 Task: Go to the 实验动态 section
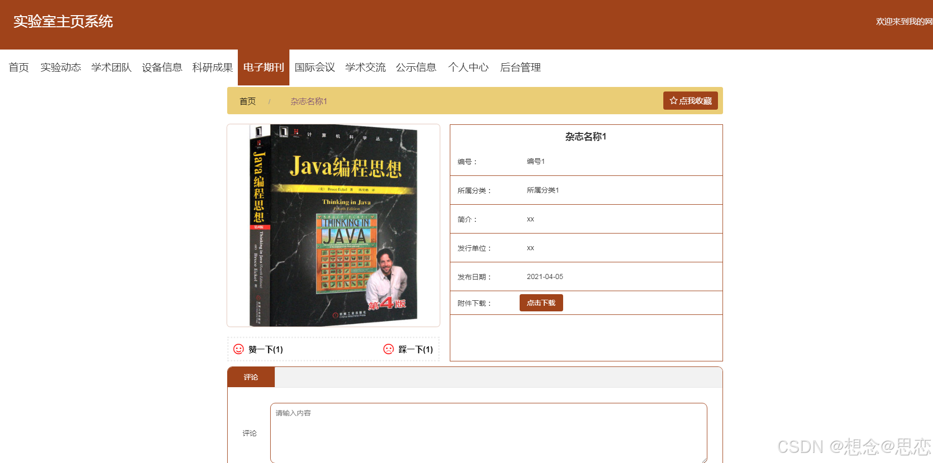pos(61,67)
